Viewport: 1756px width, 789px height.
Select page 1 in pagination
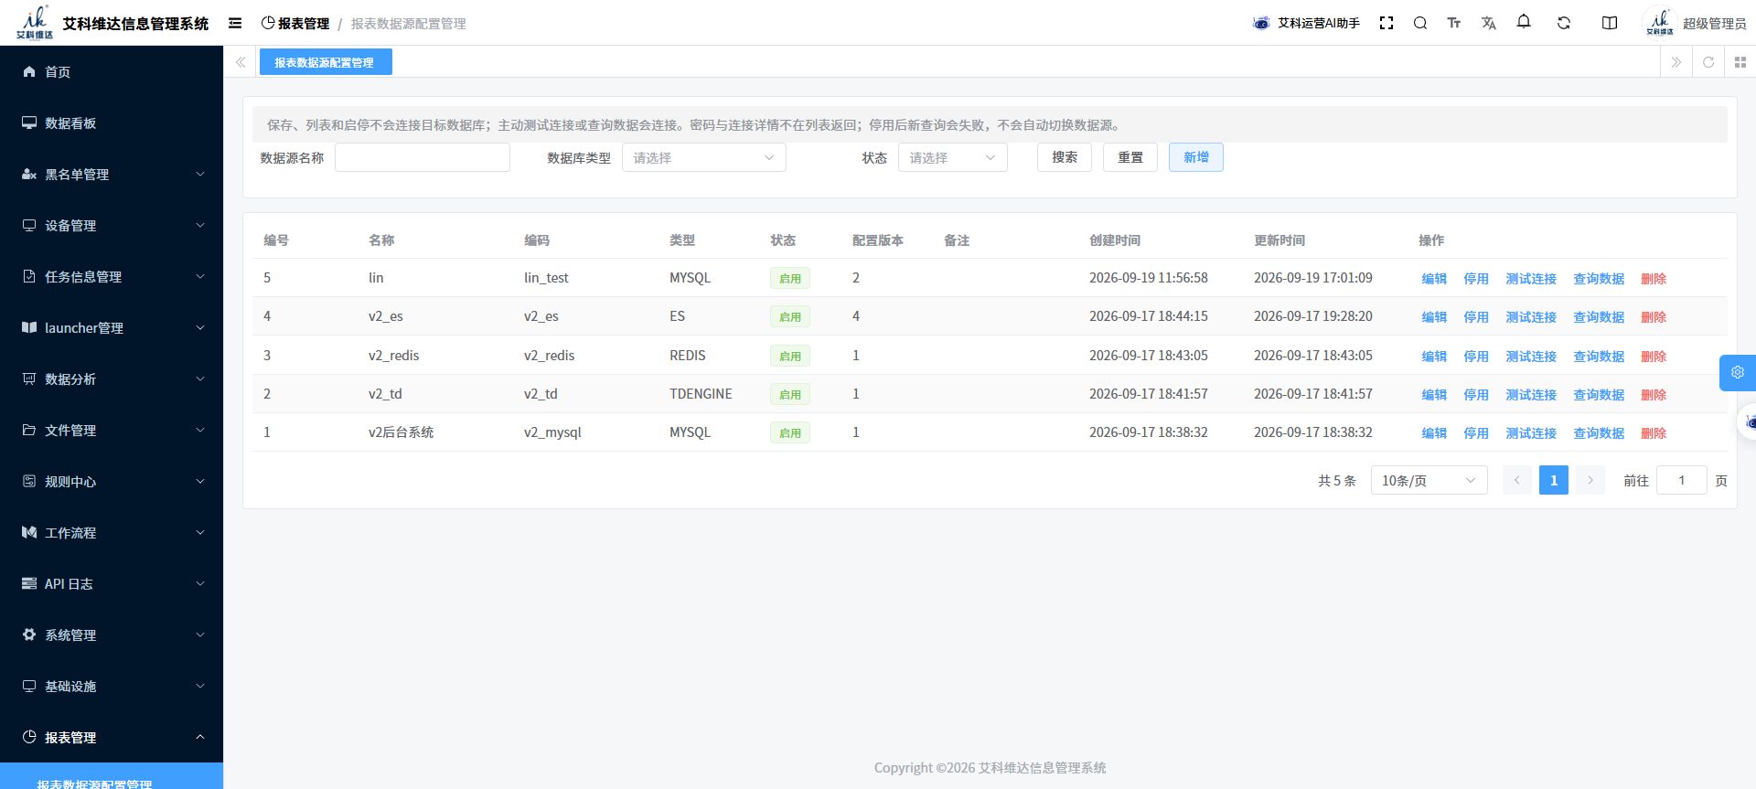click(1554, 480)
